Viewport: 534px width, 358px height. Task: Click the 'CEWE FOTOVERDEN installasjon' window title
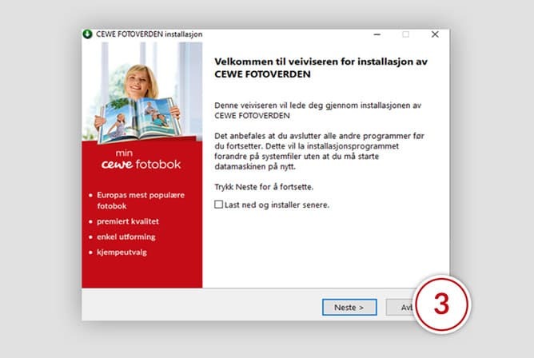tap(149, 34)
